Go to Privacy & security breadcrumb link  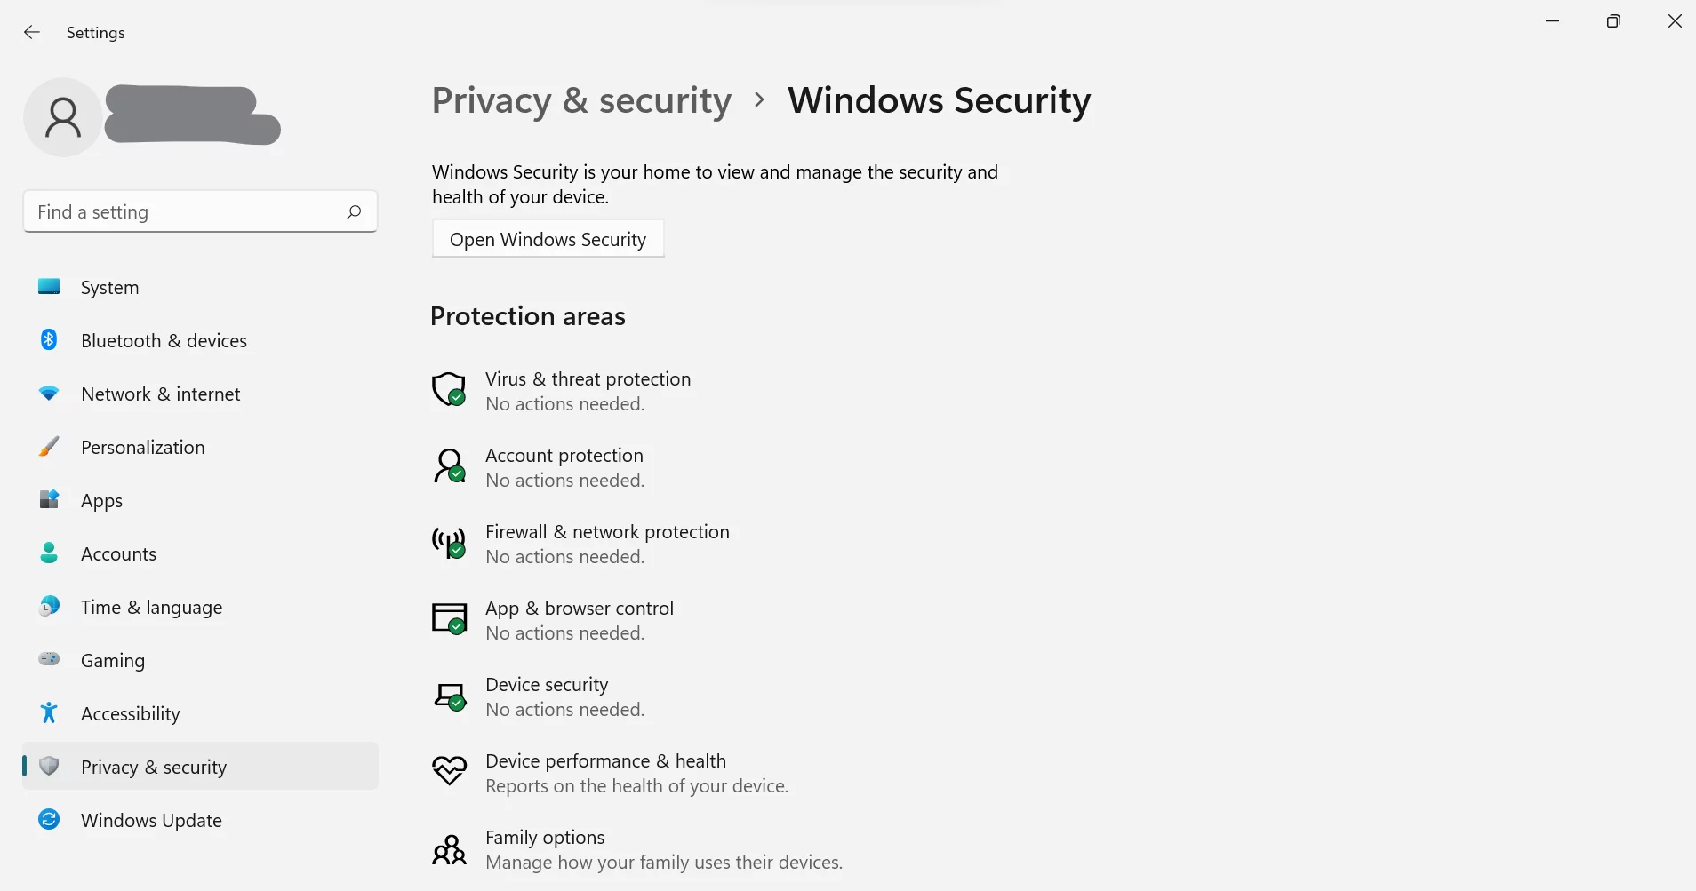tap(580, 100)
